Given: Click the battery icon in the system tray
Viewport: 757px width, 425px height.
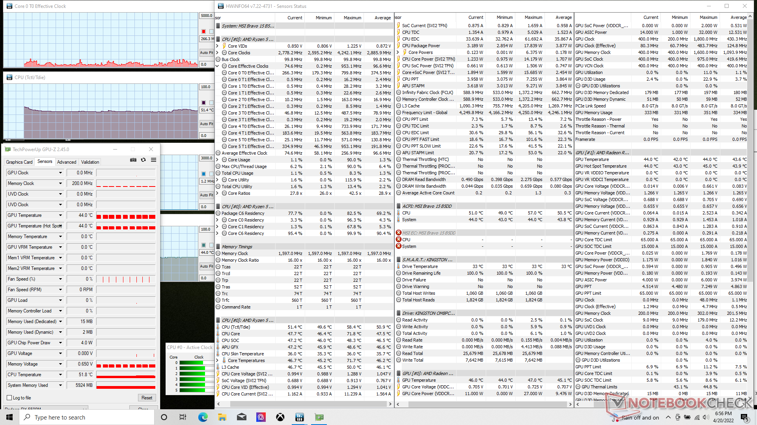Looking at the screenshot, I should coord(687,417).
